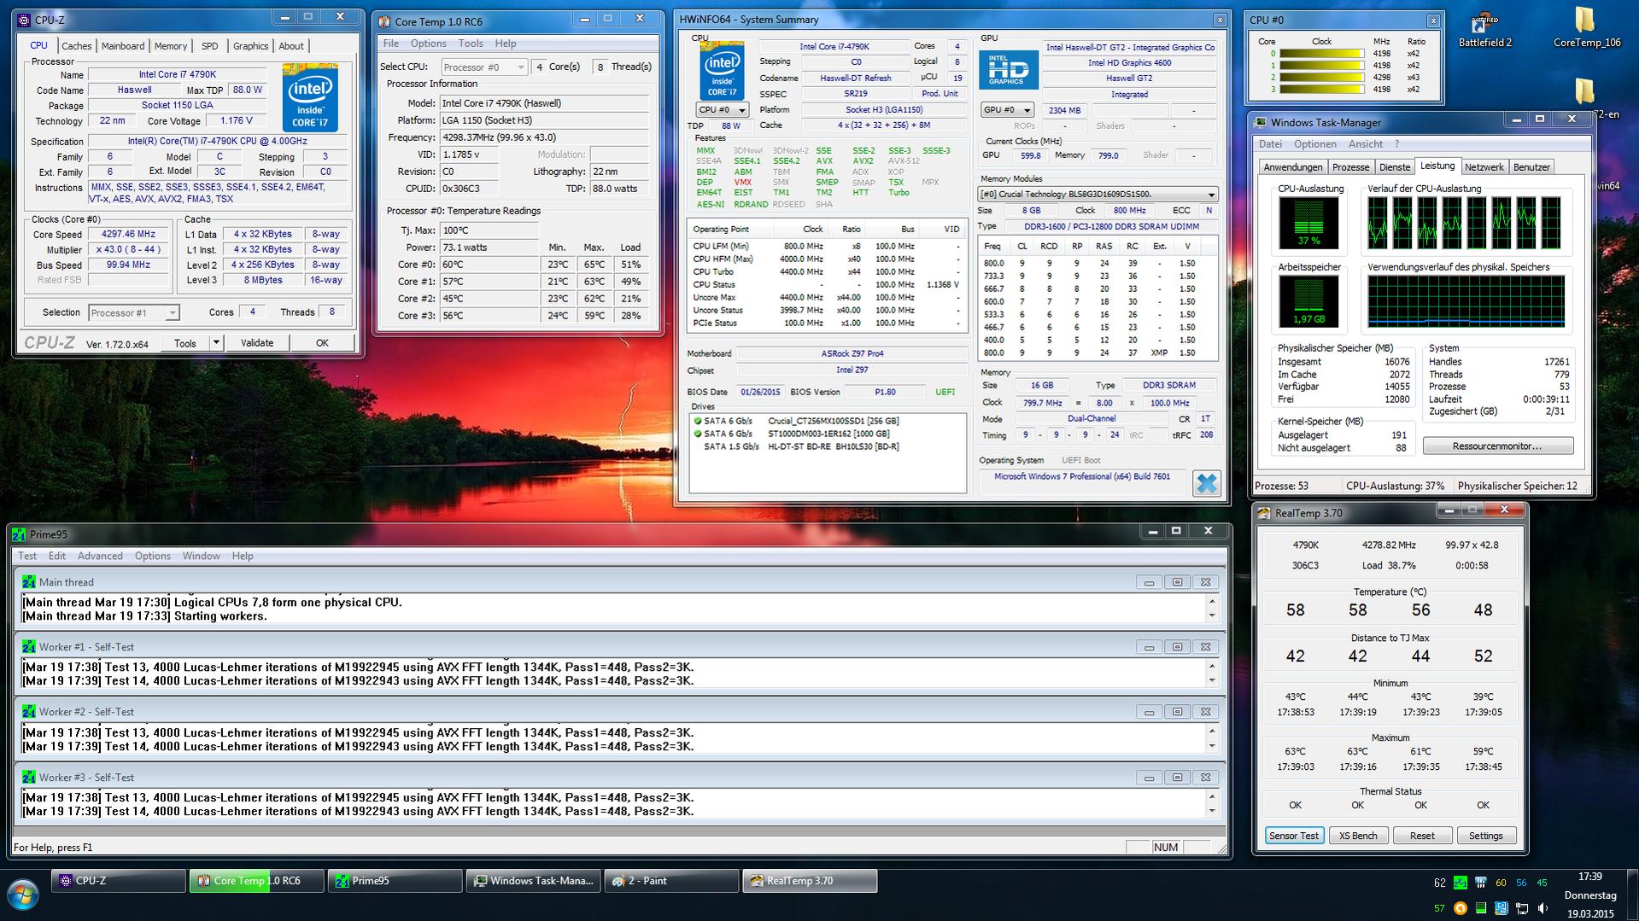Click the CPU-Auslastung 37 % meter in Task-Manager
Viewport: 1639px width, 921px height.
[x=1309, y=223]
